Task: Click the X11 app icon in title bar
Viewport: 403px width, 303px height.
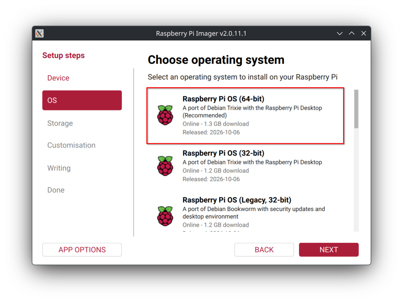Action: click(x=39, y=33)
